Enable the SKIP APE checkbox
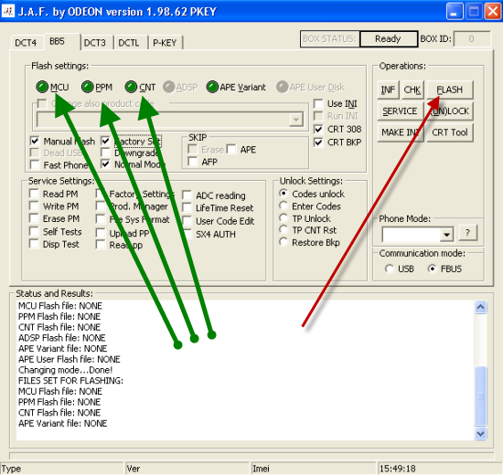The width and height of the screenshot is (503, 475). pyautogui.click(x=231, y=149)
